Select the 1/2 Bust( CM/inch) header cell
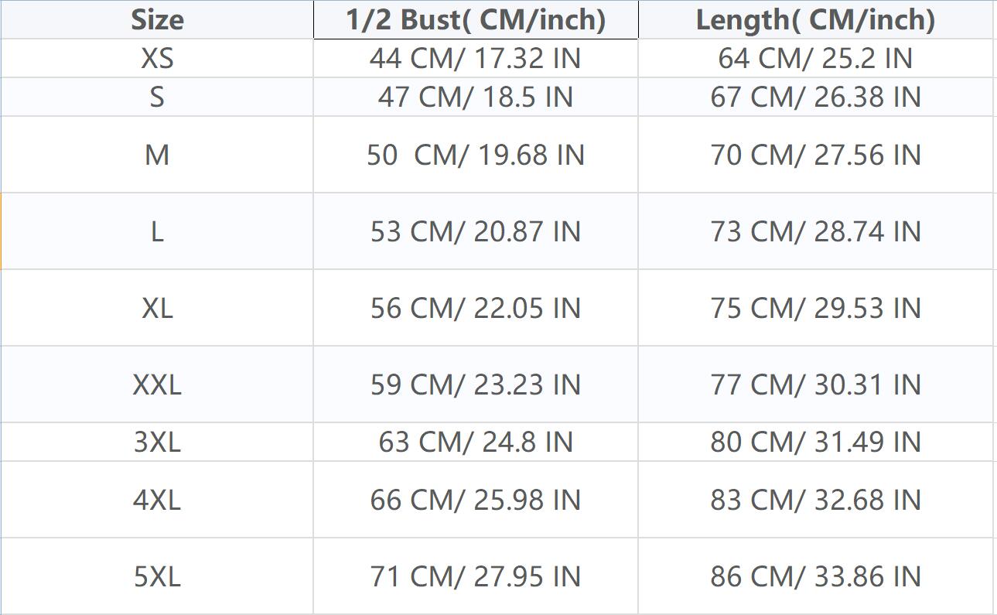997x615 pixels. pos(475,19)
